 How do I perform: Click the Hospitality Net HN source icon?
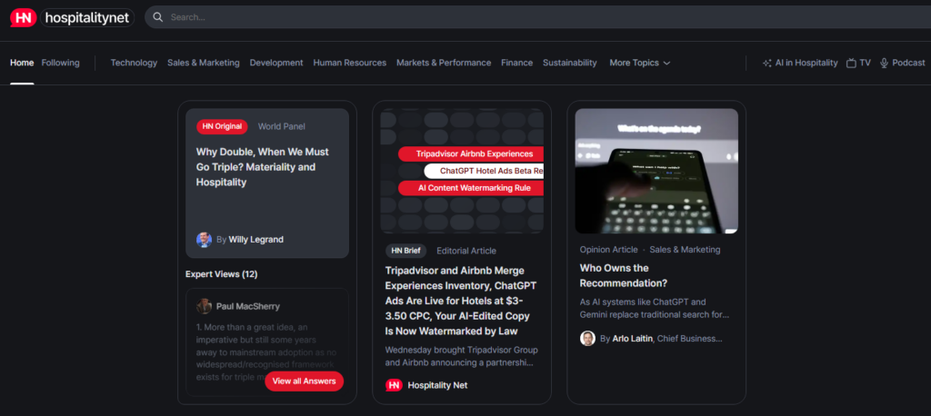pyautogui.click(x=394, y=385)
